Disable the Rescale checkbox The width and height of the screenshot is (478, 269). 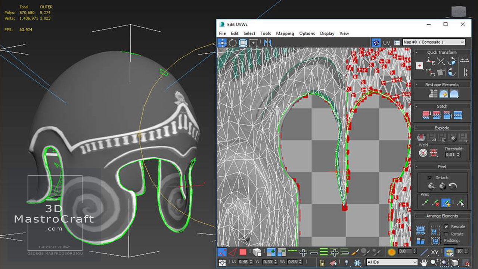pyautogui.click(x=446, y=226)
